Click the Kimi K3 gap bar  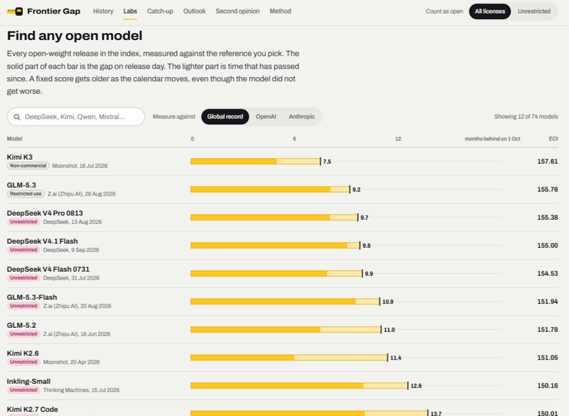click(256, 161)
